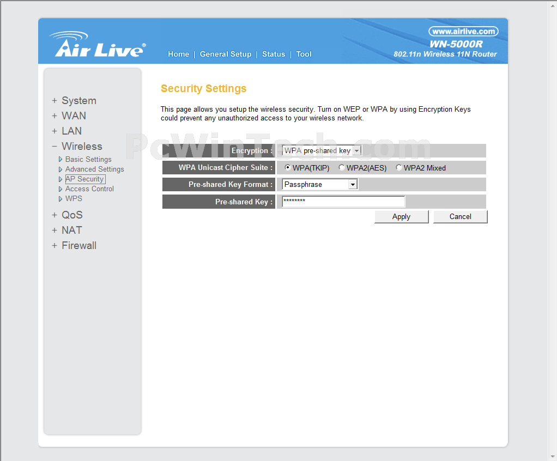Viewport: 557px width, 461px height.
Task: Apply the security settings
Action: point(402,217)
